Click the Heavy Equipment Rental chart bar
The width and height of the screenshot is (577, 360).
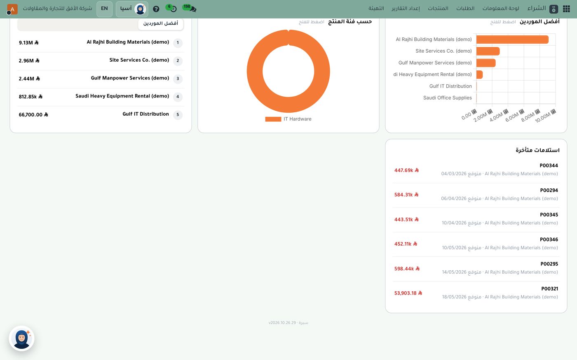pyautogui.click(x=479, y=74)
